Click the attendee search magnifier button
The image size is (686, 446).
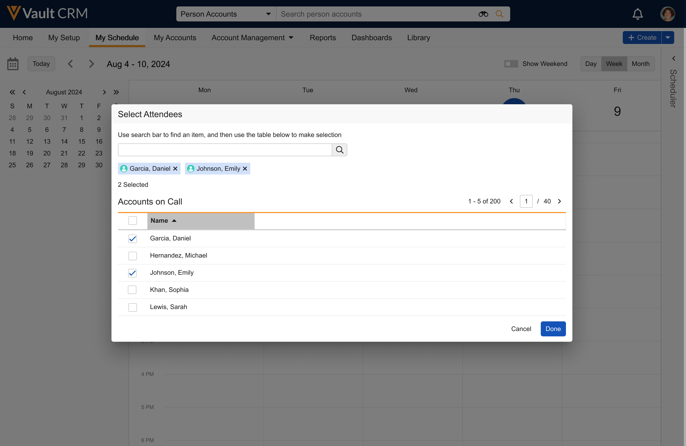339,150
